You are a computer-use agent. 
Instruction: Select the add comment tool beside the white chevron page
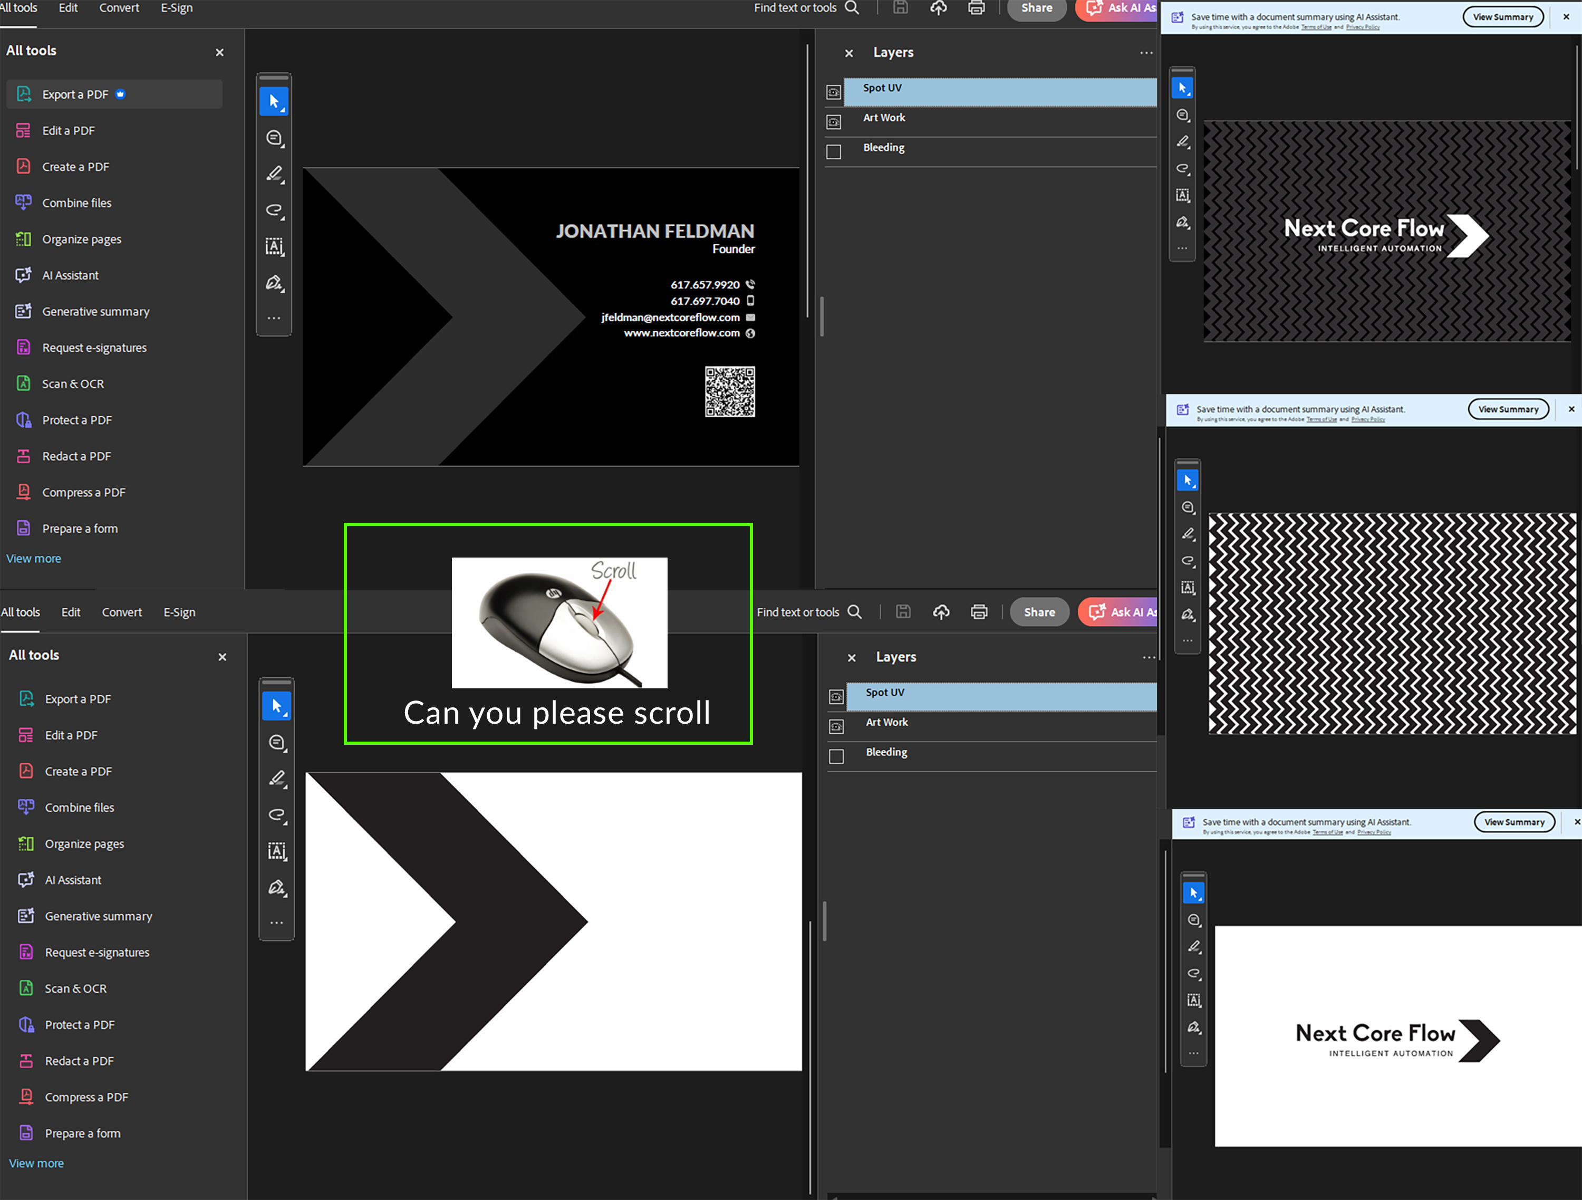click(277, 743)
